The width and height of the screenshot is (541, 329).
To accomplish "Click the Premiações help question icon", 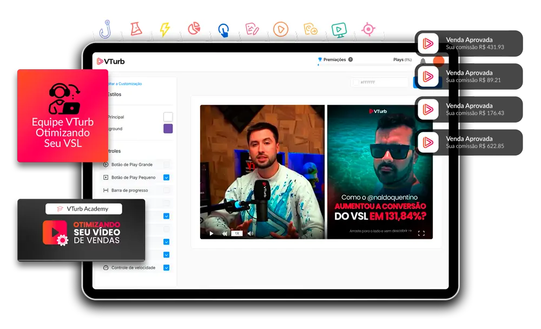I will tap(351, 59).
